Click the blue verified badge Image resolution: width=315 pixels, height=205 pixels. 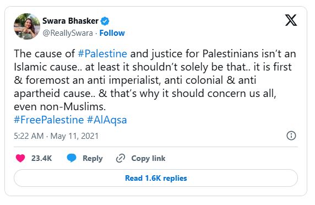pos(105,21)
